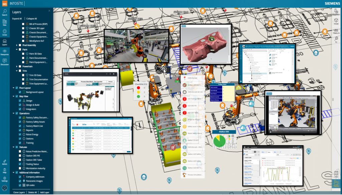Collapse the Paint group
Image resolution: width=342 pixels, height=195 pixels.
coord(17,50)
